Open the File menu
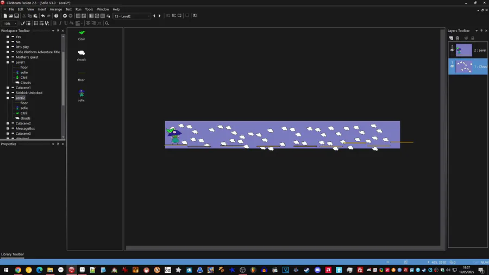Viewport: 489px width, 275px height. 11,9
